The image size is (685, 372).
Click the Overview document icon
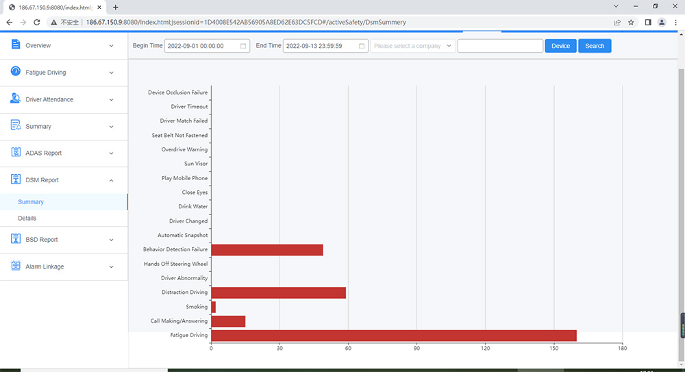point(16,44)
